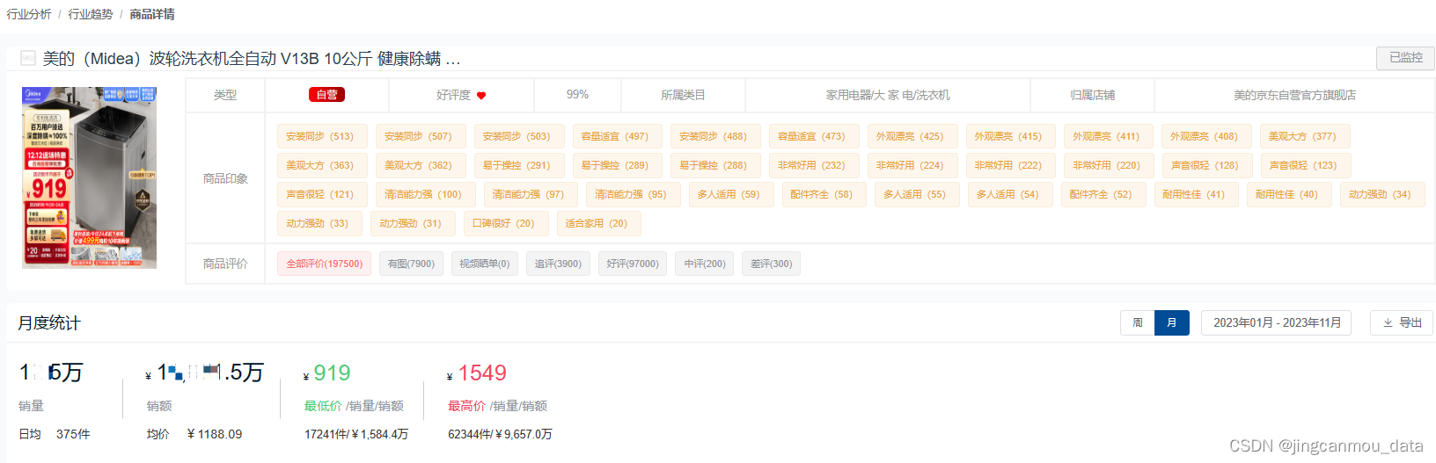1436x463 pixels.
Task: Click the green 919 lowest price value
Action: (332, 373)
